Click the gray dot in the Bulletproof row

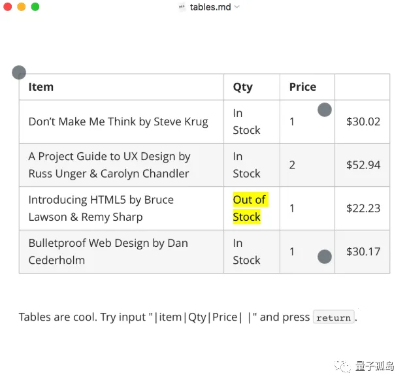pyautogui.click(x=324, y=257)
